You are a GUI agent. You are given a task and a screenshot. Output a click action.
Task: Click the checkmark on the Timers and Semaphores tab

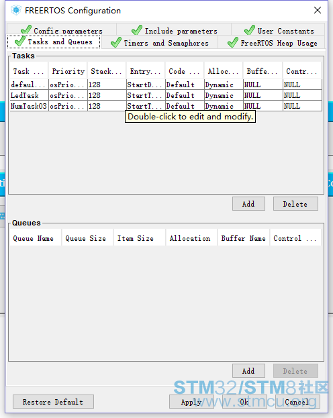point(115,42)
